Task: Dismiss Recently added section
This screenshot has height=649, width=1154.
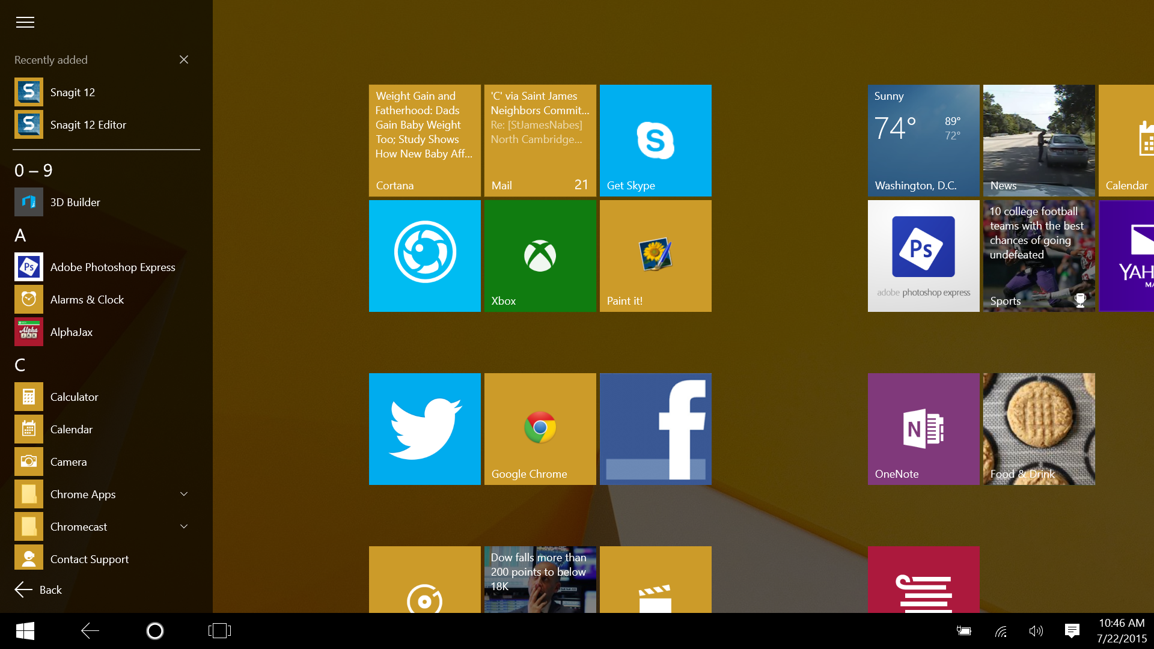Action: coord(183,59)
